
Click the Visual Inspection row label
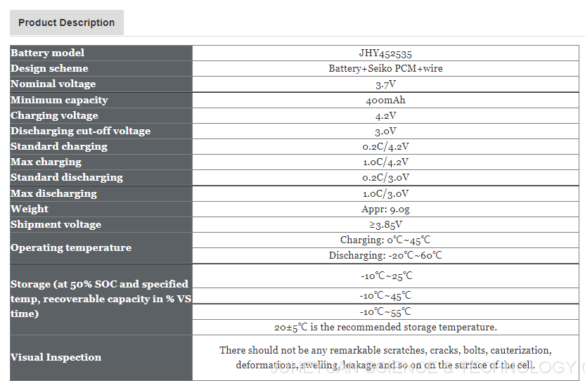(x=56, y=357)
